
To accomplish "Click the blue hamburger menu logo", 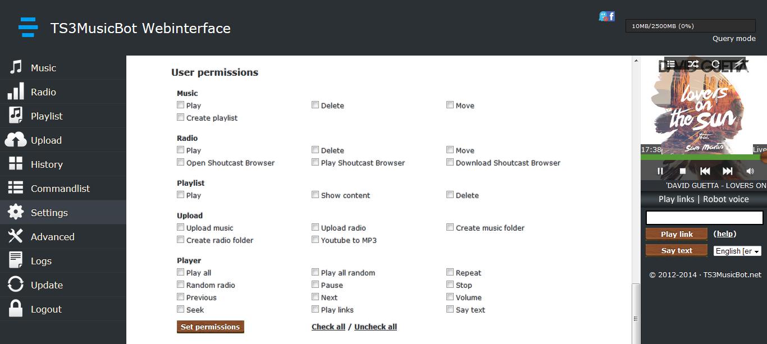I will 28,27.
